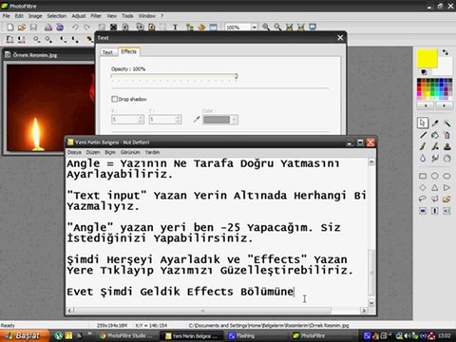The image size is (456, 342).
Task: Click the 'Ready' status bar text
Action: point(8,325)
